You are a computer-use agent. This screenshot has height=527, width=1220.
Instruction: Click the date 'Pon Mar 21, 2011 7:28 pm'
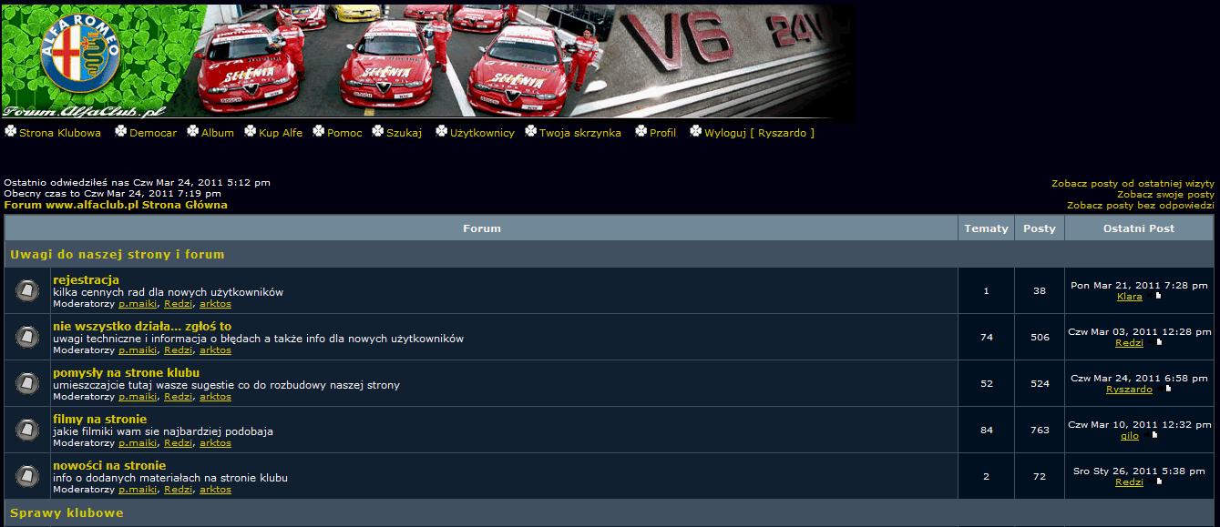click(1139, 286)
